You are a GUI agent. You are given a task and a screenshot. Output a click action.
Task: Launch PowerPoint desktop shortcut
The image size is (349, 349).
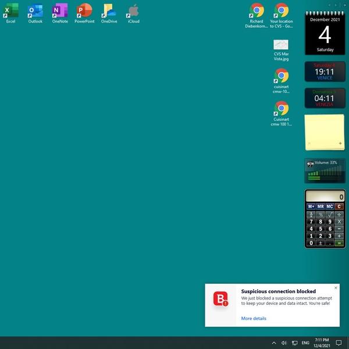point(84,11)
